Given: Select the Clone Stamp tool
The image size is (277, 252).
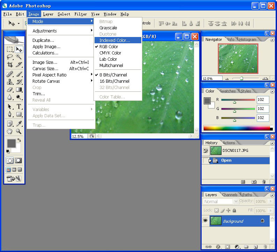Looking at the screenshot, I should click(x=10, y=82).
